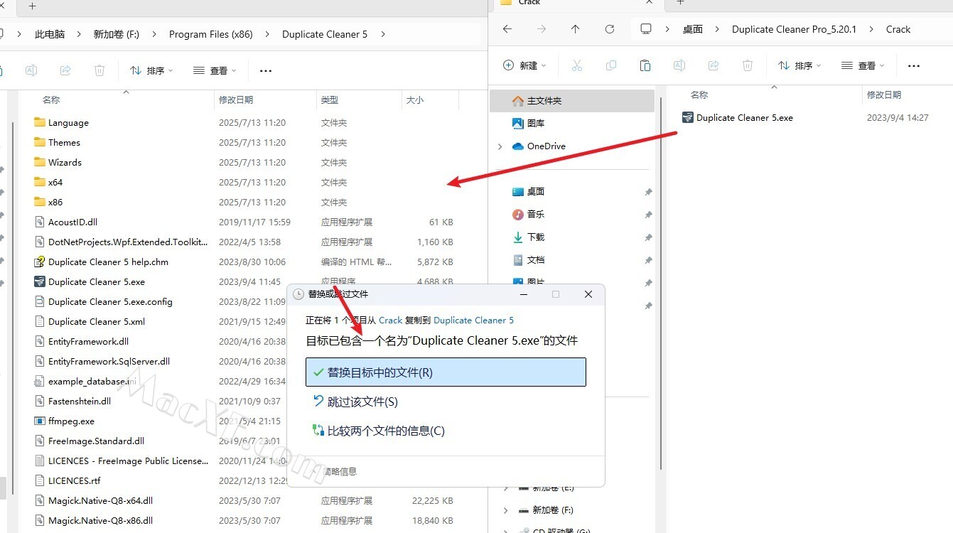953x533 pixels.
Task: Click the rename icon in the left window toolbar
Action: 31,70
